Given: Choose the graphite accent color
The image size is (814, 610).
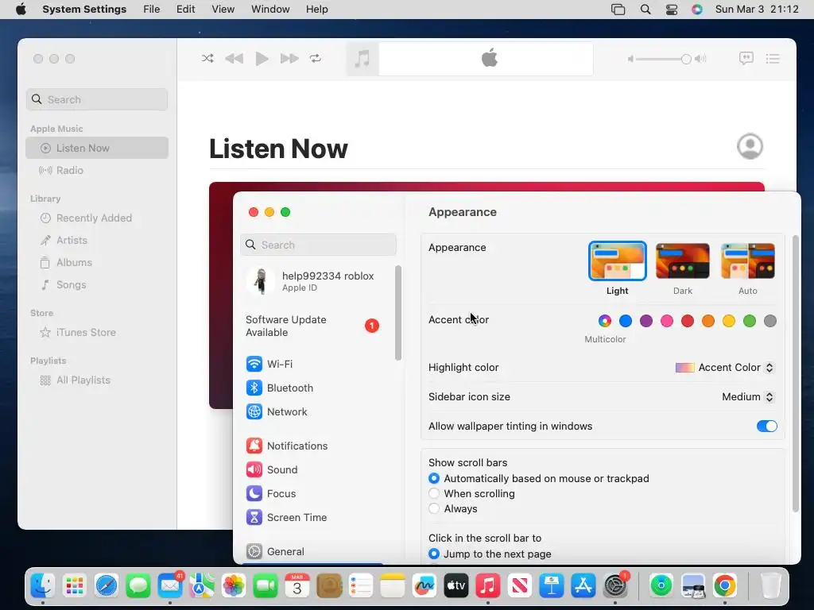Looking at the screenshot, I should tap(770, 321).
